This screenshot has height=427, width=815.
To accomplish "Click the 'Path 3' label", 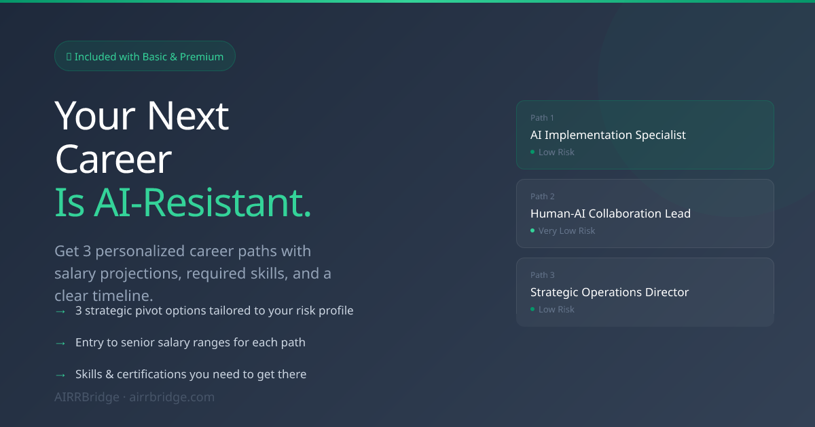I will point(543,275).
